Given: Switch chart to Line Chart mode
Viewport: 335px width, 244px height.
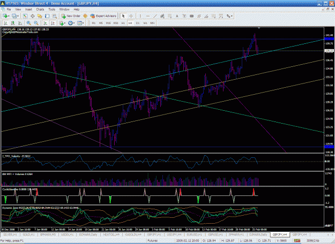Looking at the screenshot, I should pyautogui.click(x=20, y=23).
